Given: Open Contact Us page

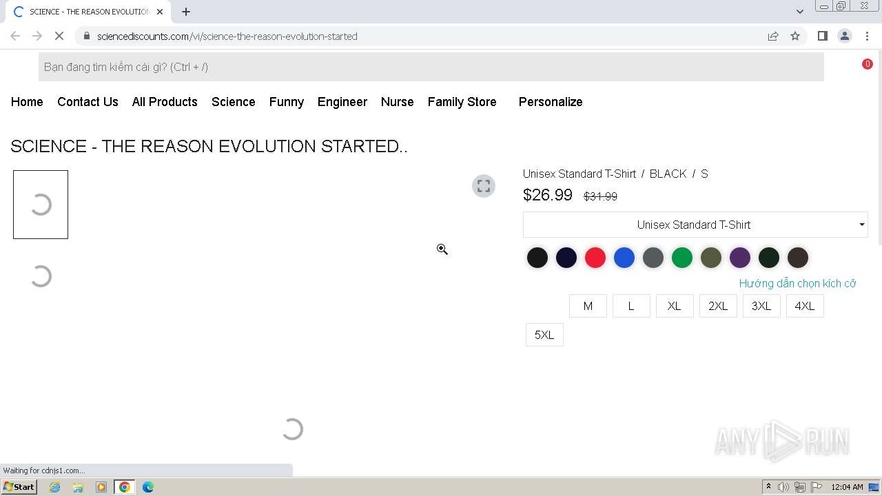Looking at the screenshot, I should 88,102.
